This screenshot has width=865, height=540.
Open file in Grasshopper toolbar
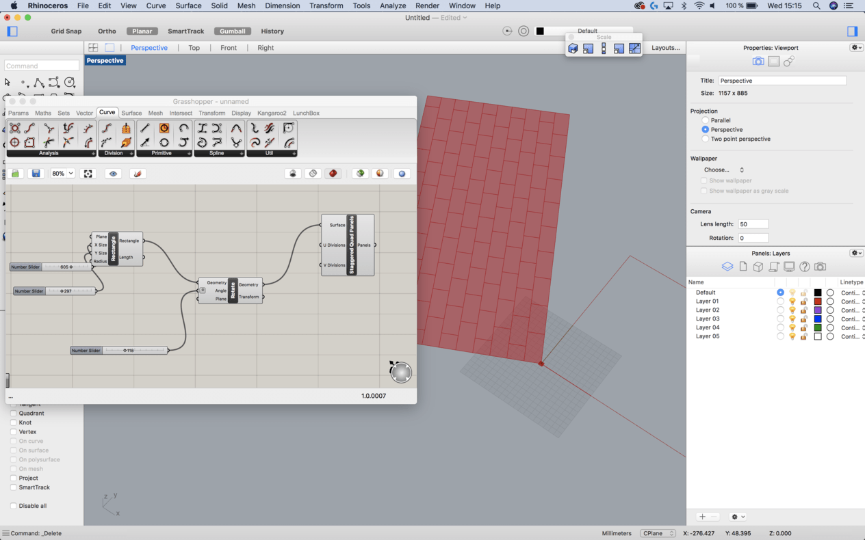pyautogui.click(x=16, y=174)
